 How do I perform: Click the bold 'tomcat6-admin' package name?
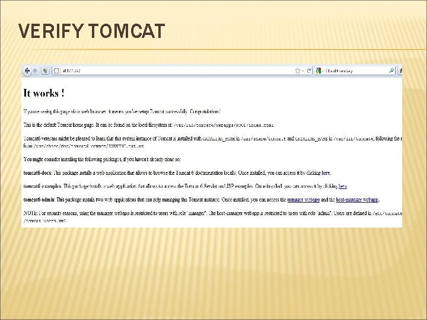[x=39, y=200]
